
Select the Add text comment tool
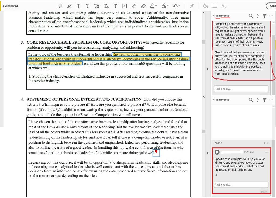pos(115,6)
